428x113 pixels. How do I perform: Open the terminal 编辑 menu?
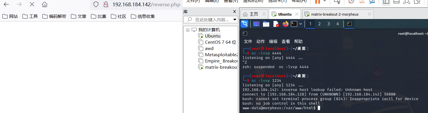tap(273, 41)
